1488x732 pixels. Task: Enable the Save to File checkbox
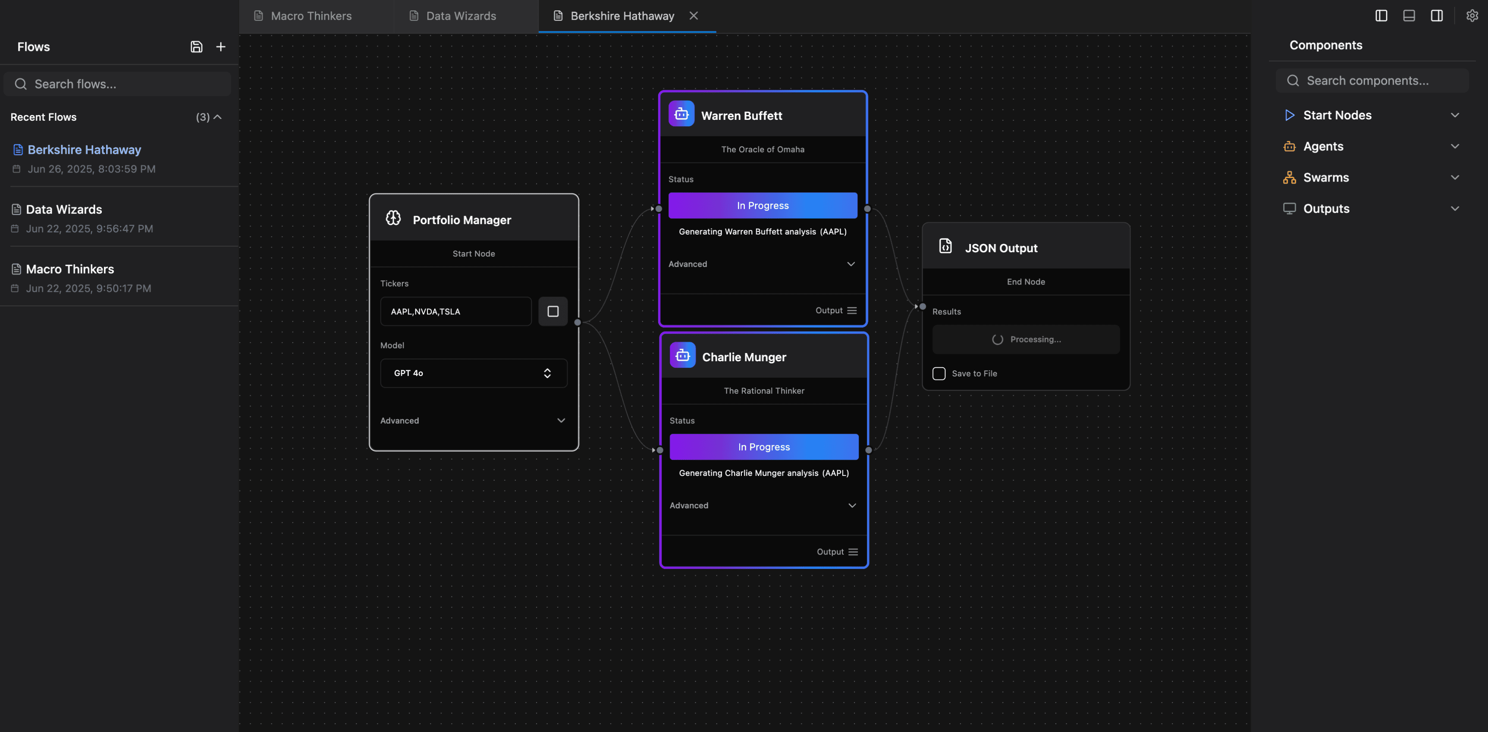(939, 373)
